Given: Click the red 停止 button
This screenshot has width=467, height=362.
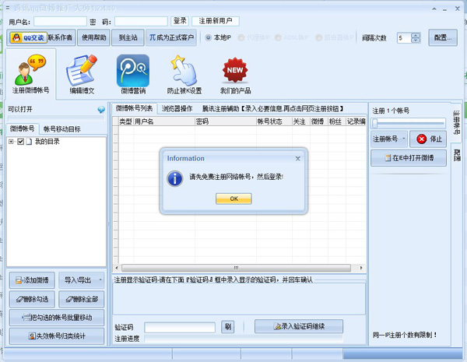Looking at the screenshot, I should [x=428, y=139].
